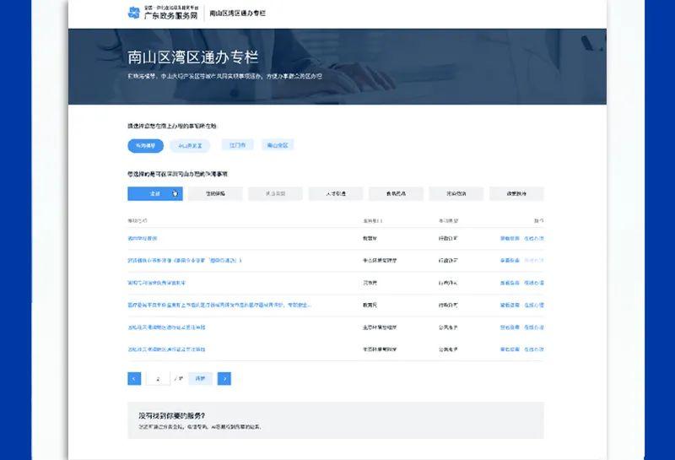
Task: Select the highlighted first region pill
Action: tap(145, 145)
